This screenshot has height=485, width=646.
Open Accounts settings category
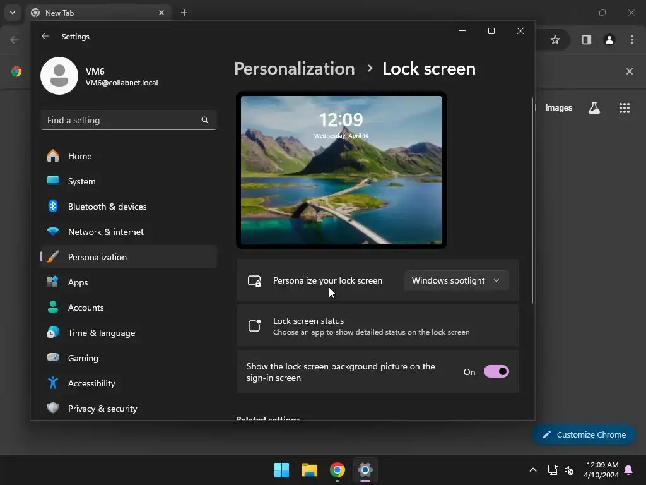pyautogui.click(x=129, y=308)
